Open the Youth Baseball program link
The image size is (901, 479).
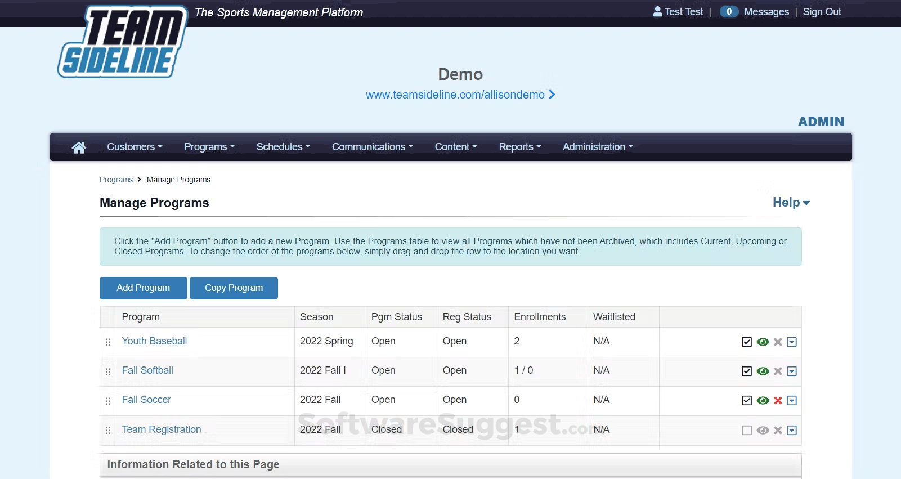click(154, 341)
